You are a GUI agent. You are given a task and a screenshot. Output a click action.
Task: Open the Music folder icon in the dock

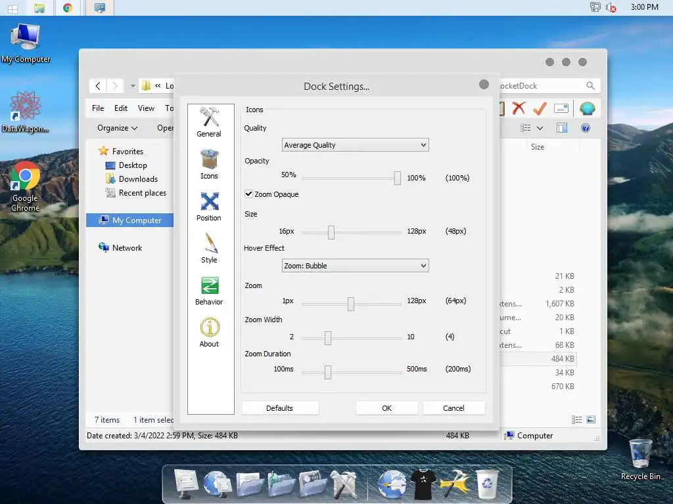tap(281, 484)
